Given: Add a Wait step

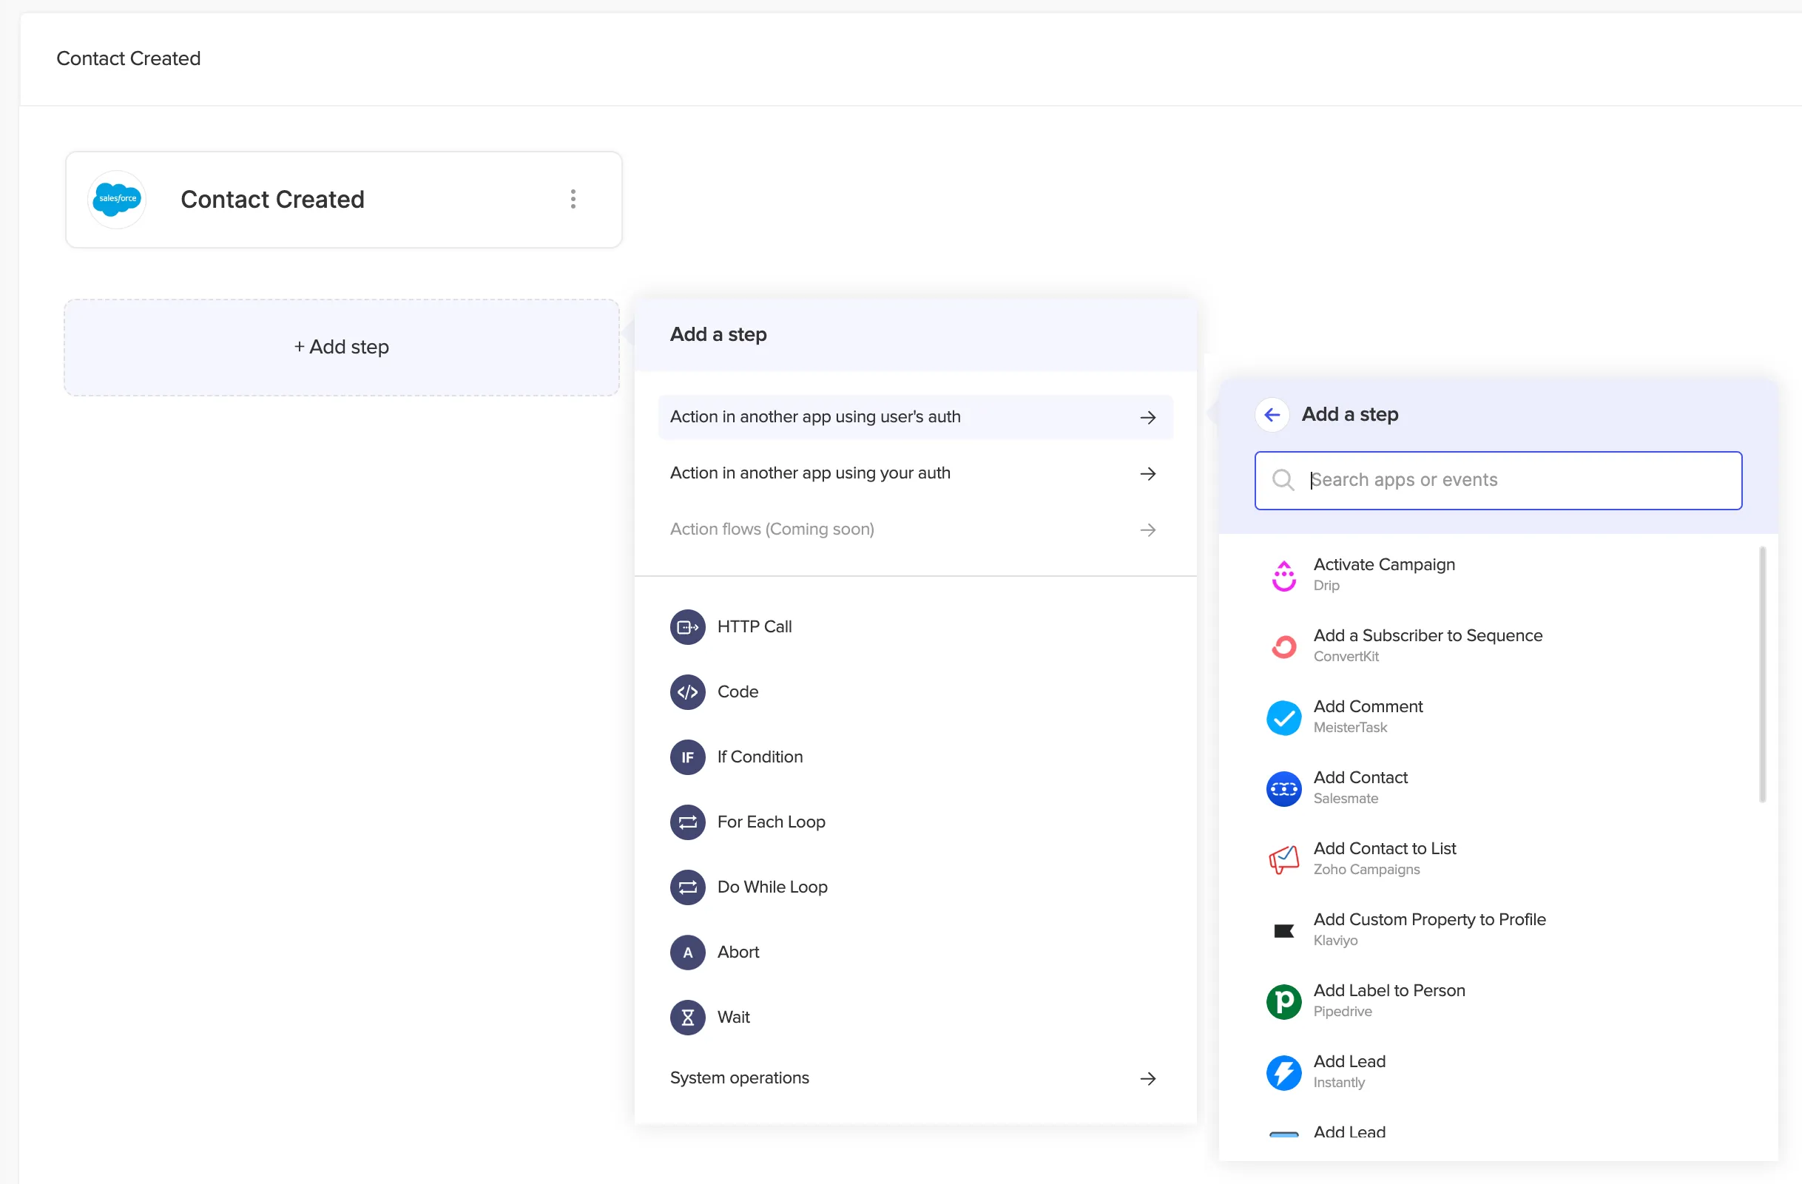Looking at the screenshot, I should point(734,1017).
